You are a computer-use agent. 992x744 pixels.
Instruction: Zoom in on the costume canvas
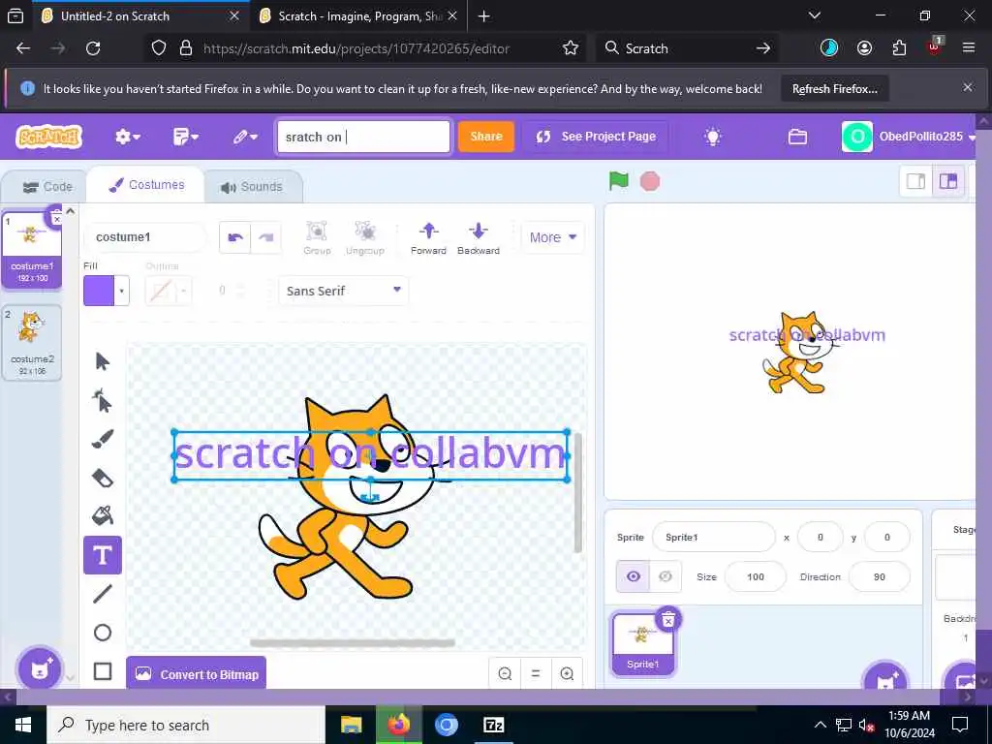click(x=567, y=674)
